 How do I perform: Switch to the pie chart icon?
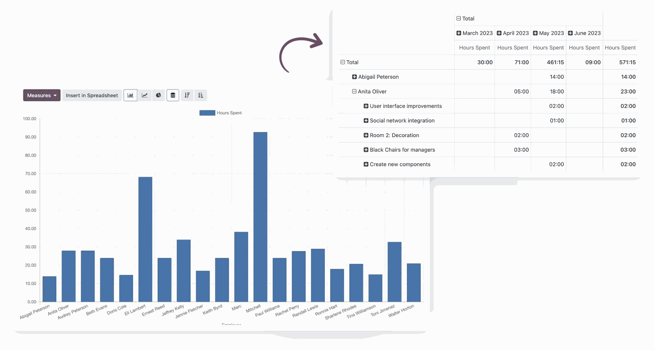(158, 95)
